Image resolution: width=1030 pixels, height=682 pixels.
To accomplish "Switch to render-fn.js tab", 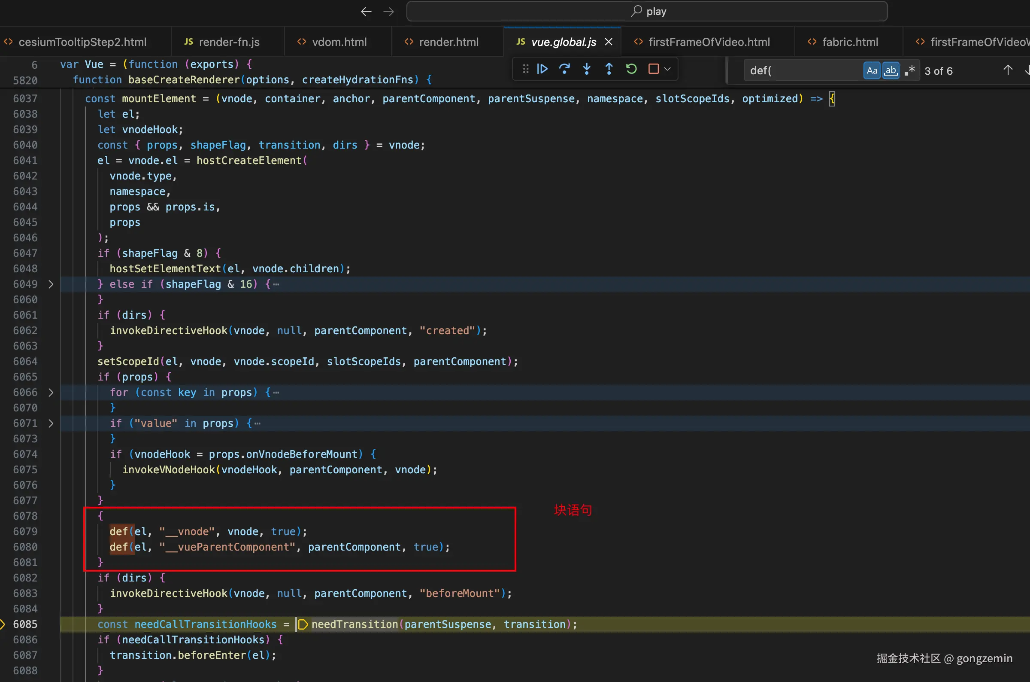I will click(x=228, y=42).
